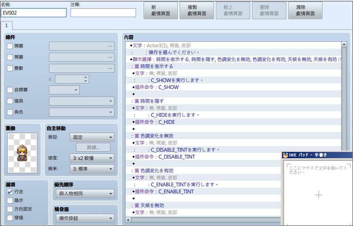The image size is (353, 226).
Task: Open the 頻率 frequency dropdown
Action: pyautogui.click(x=92, y=169)
